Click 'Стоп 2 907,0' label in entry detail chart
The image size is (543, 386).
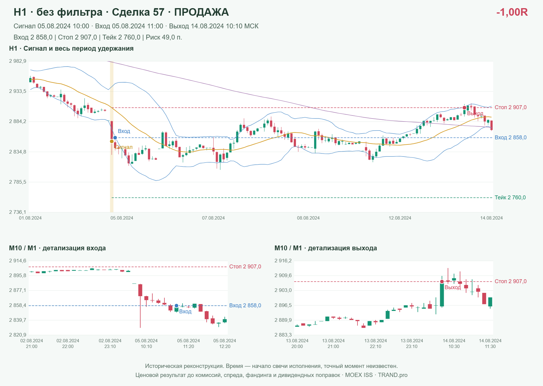pos(245,267)
